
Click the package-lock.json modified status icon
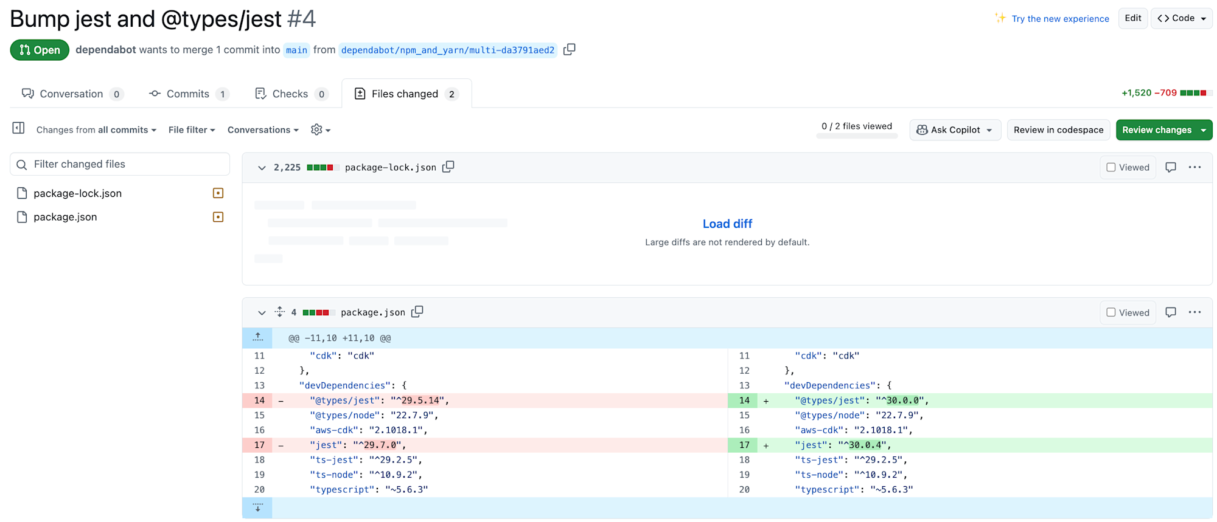click(x=218, y=193)
